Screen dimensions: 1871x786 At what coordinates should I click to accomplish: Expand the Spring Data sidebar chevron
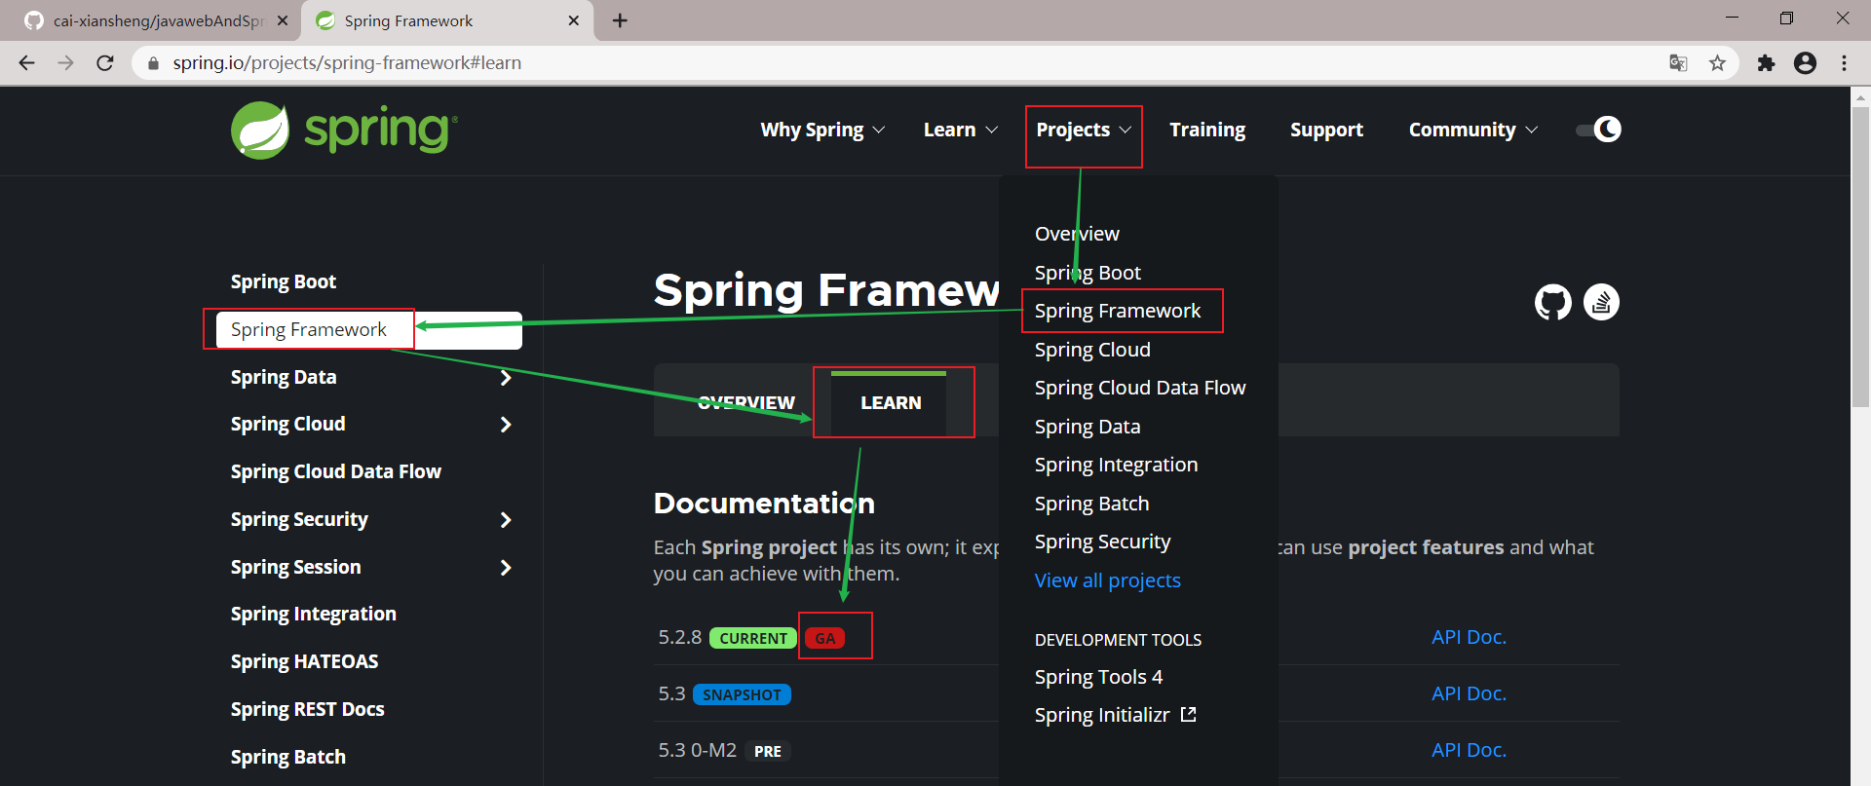coord(506,378)
